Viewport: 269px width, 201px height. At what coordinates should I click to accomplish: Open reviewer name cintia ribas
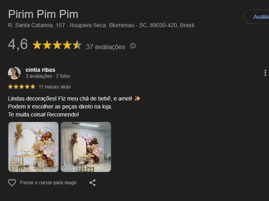(x=40, y=70)
